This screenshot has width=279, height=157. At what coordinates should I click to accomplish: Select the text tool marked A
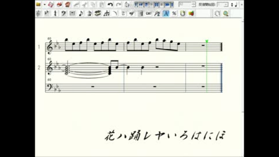point(166,13)
